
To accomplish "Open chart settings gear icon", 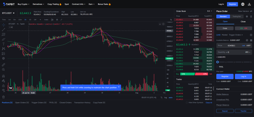I will [57, 20].
